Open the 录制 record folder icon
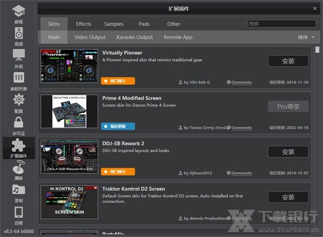 pyautogui.click(x=18, y=189)
